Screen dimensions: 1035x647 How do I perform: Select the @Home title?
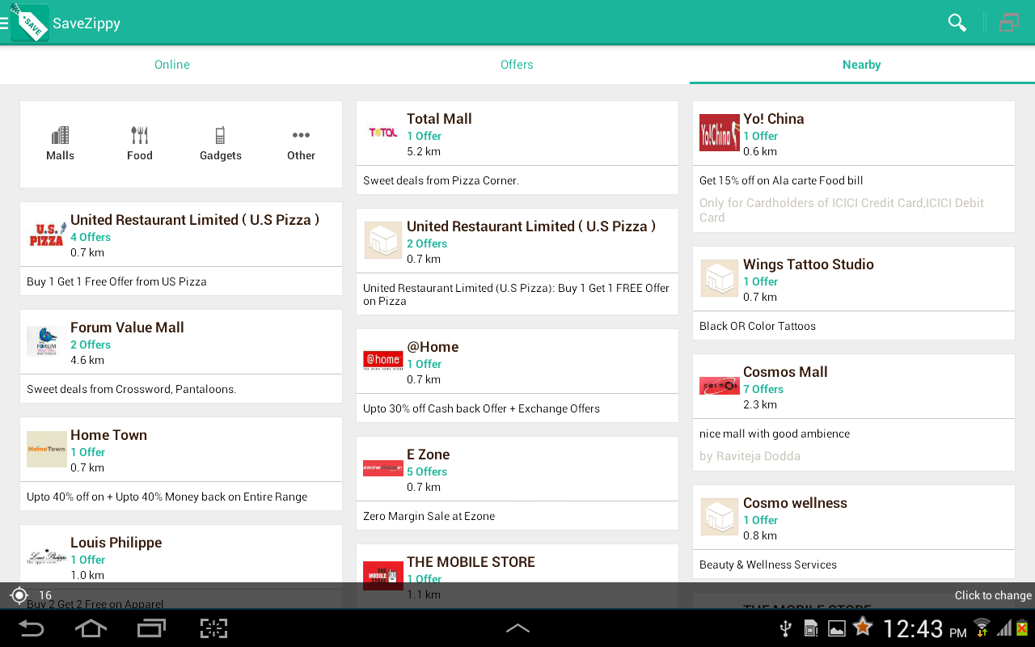click(x=433, y=347)
